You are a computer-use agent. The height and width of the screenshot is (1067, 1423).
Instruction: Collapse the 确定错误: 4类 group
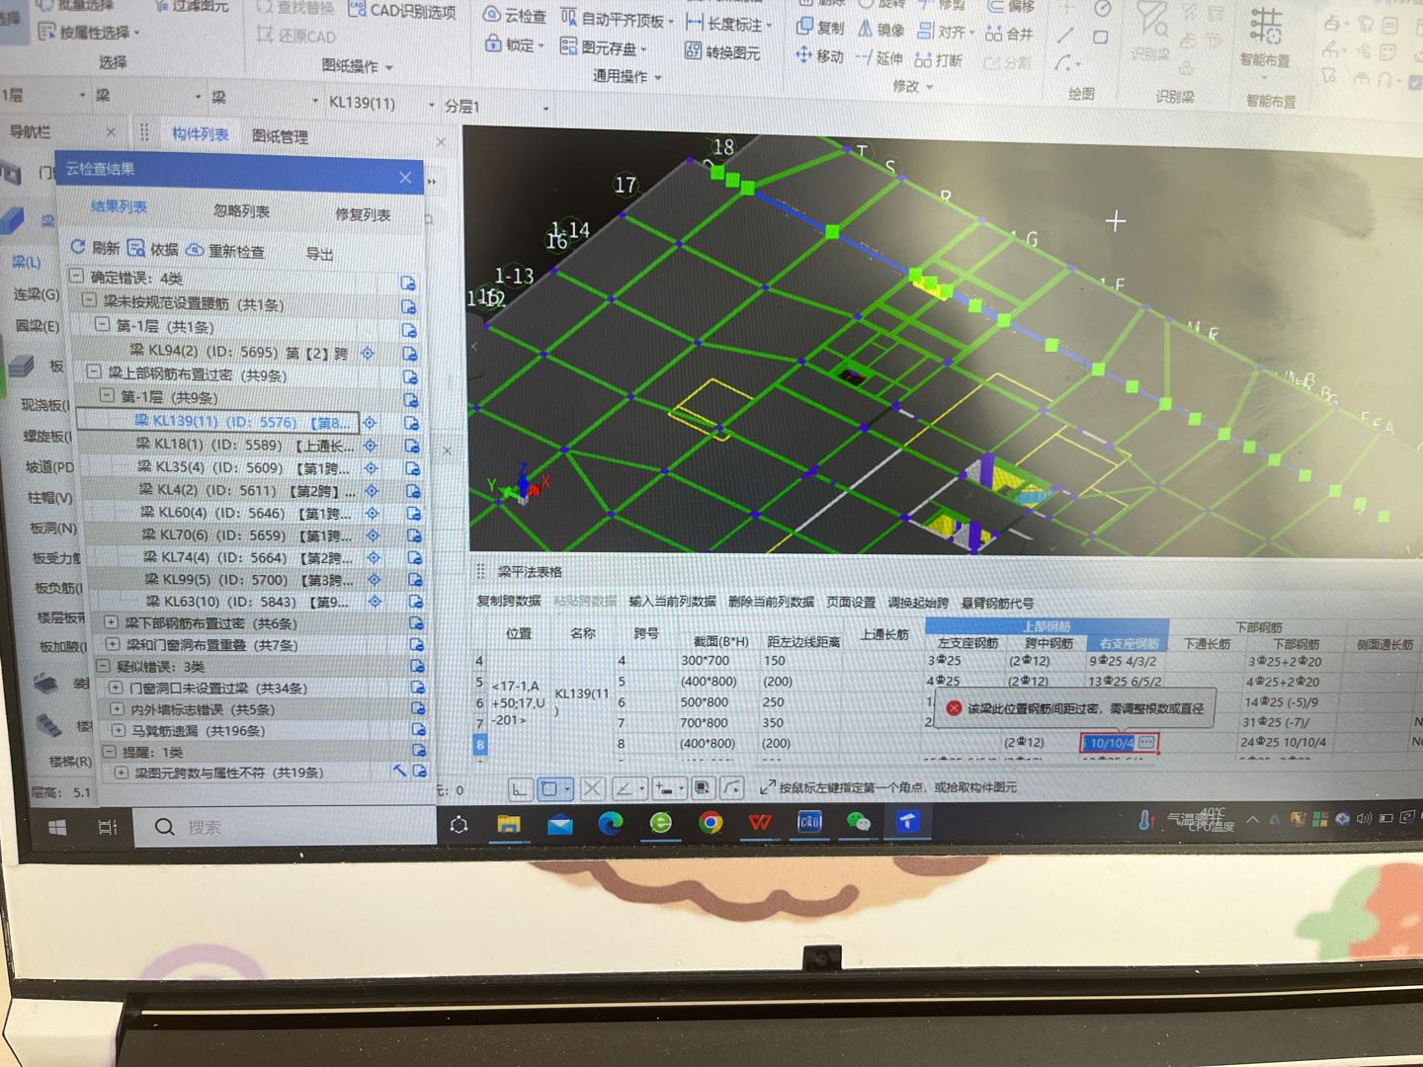pyautogui.click(x=76, y=276)
